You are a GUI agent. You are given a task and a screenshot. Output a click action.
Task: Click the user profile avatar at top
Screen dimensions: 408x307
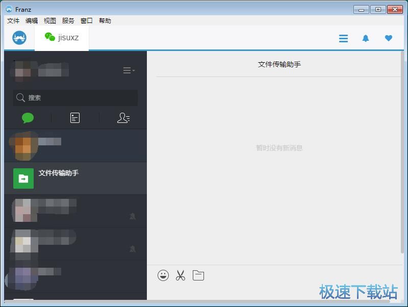click(x=23, y=70)
